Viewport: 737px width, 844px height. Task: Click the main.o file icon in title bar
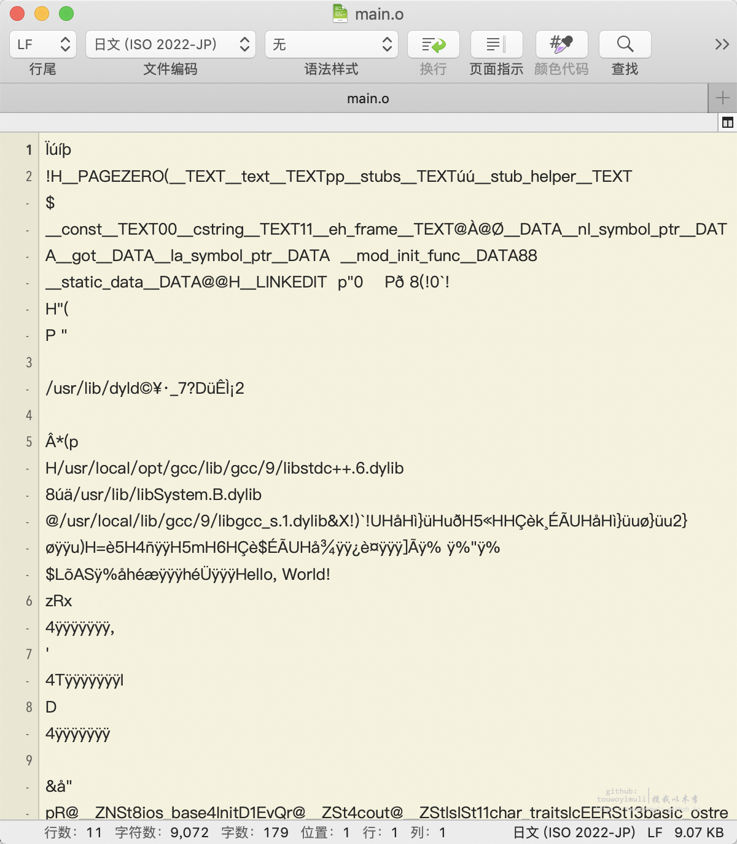340,14
